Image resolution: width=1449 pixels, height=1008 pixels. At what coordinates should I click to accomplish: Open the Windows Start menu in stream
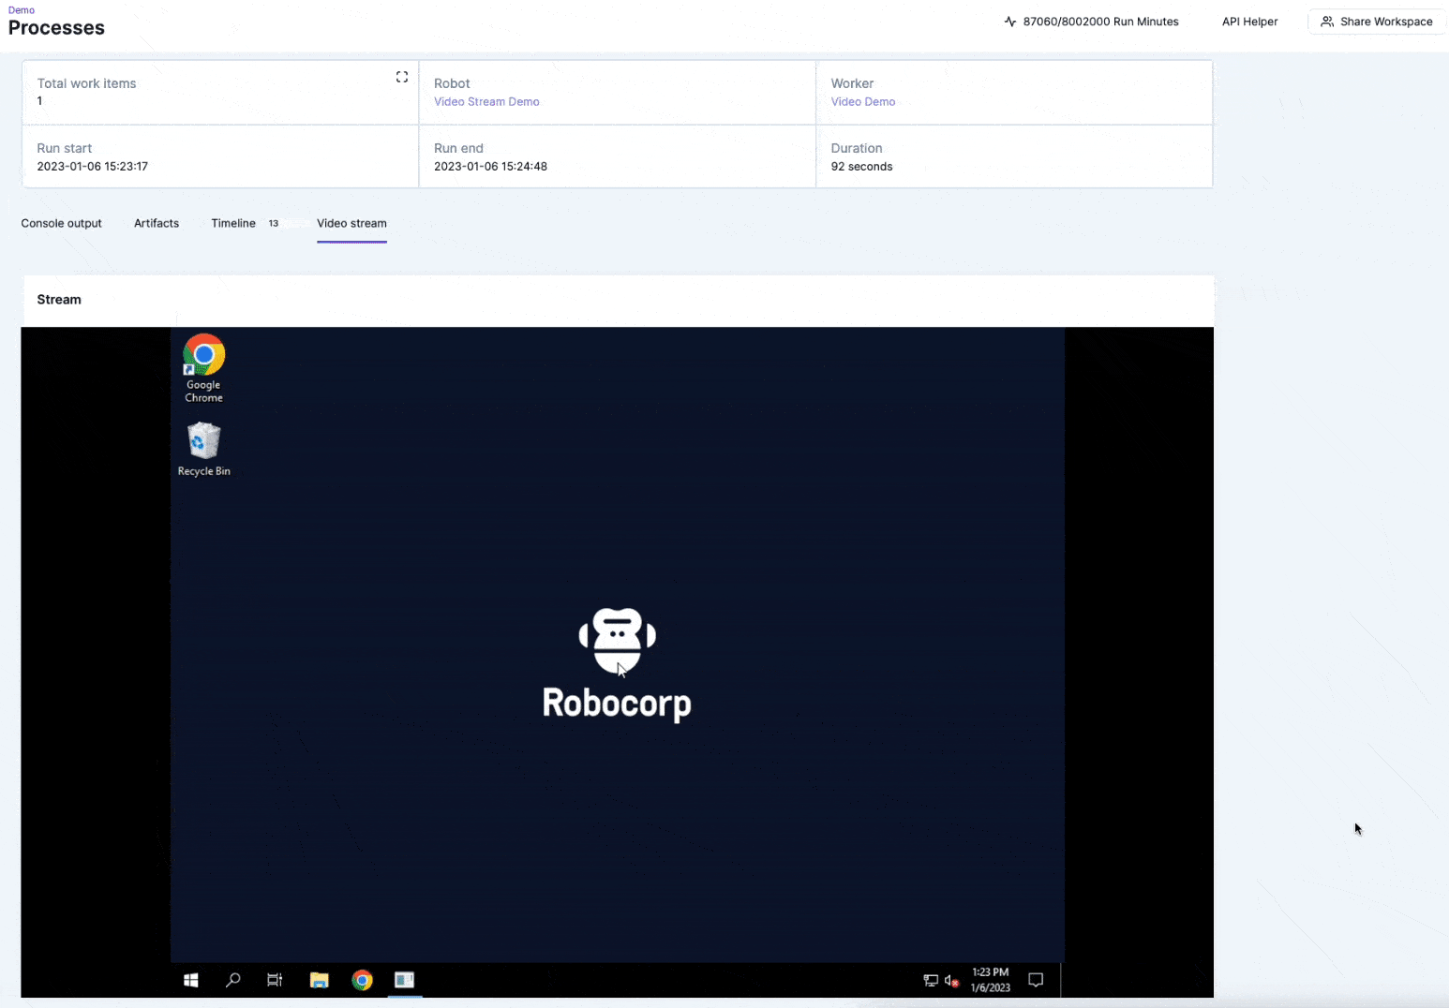coord(190,980)
